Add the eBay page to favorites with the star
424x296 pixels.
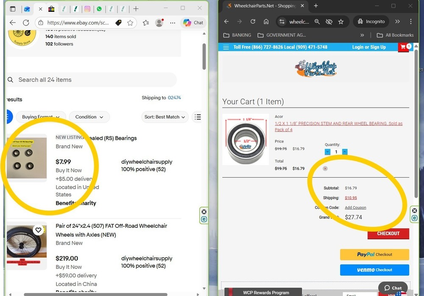[130, 23]
